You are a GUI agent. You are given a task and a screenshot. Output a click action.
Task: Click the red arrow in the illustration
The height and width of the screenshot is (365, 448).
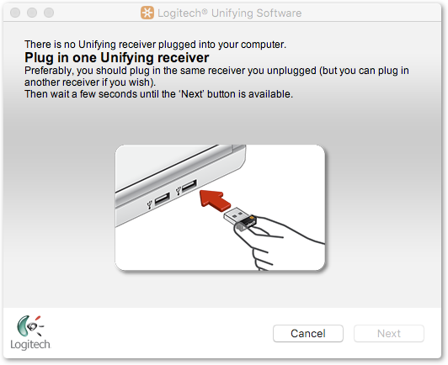pos(215,200)
